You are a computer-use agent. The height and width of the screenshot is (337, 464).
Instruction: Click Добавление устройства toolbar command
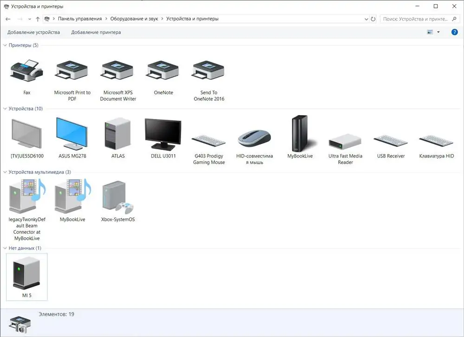click(x=33, y=32)
